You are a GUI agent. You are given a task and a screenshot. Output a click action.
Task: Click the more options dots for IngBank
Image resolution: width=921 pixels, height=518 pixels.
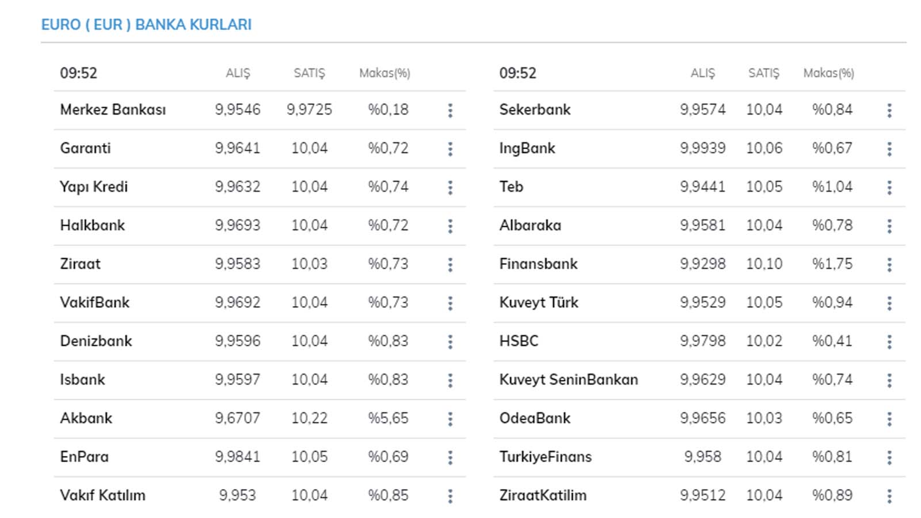point(889,149)
